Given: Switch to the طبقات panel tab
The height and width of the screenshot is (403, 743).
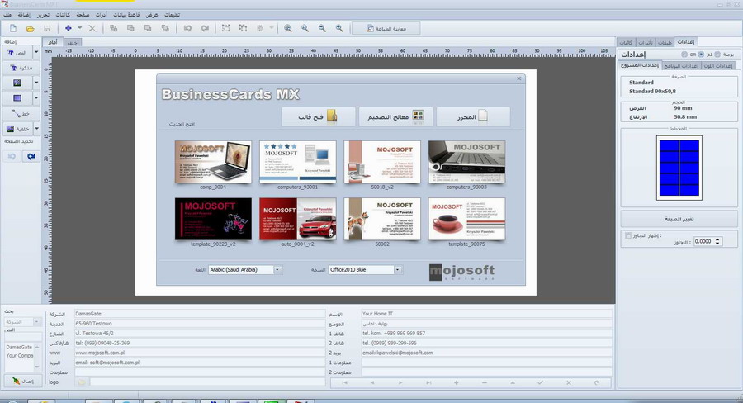Looking at the screenshot, I should (x=665, y=43).
